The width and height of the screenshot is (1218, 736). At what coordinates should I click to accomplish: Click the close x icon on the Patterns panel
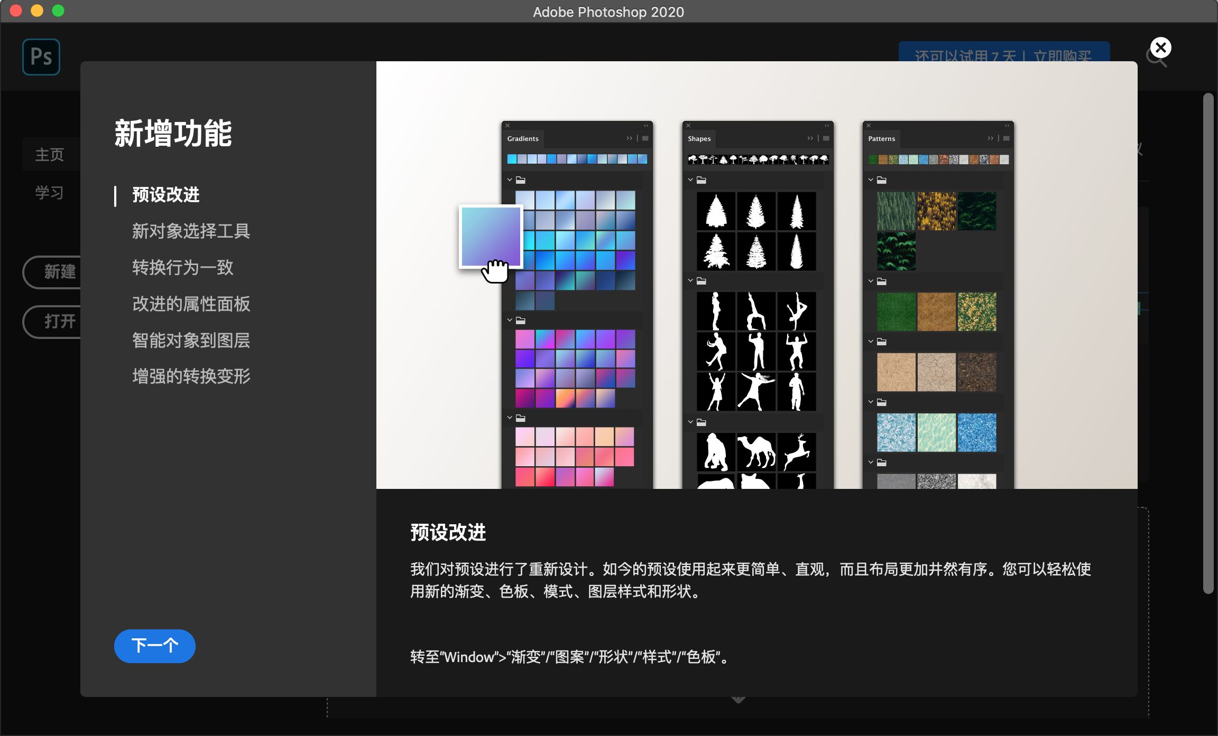(869, 126)
